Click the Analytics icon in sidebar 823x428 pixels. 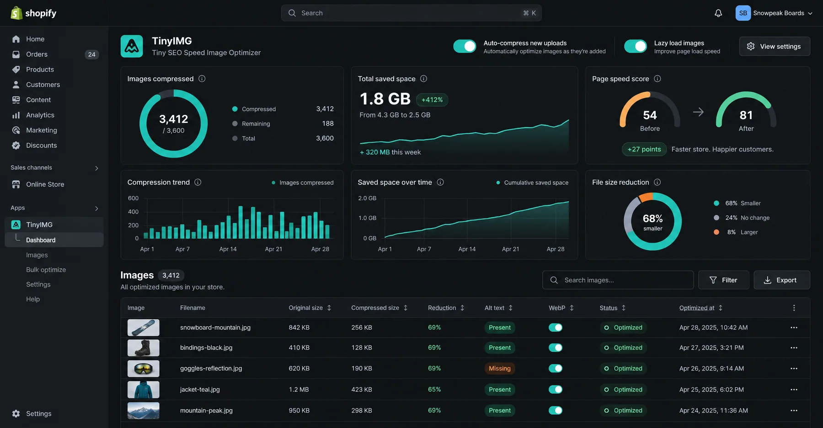click(x=16, y=115)
